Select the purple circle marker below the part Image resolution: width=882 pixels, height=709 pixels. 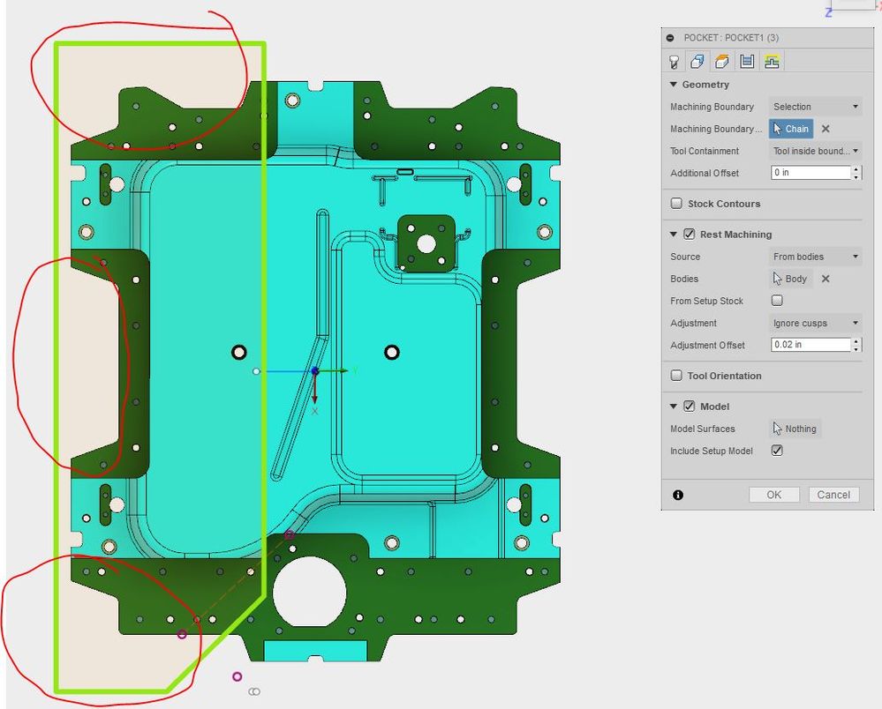[237, 676]
